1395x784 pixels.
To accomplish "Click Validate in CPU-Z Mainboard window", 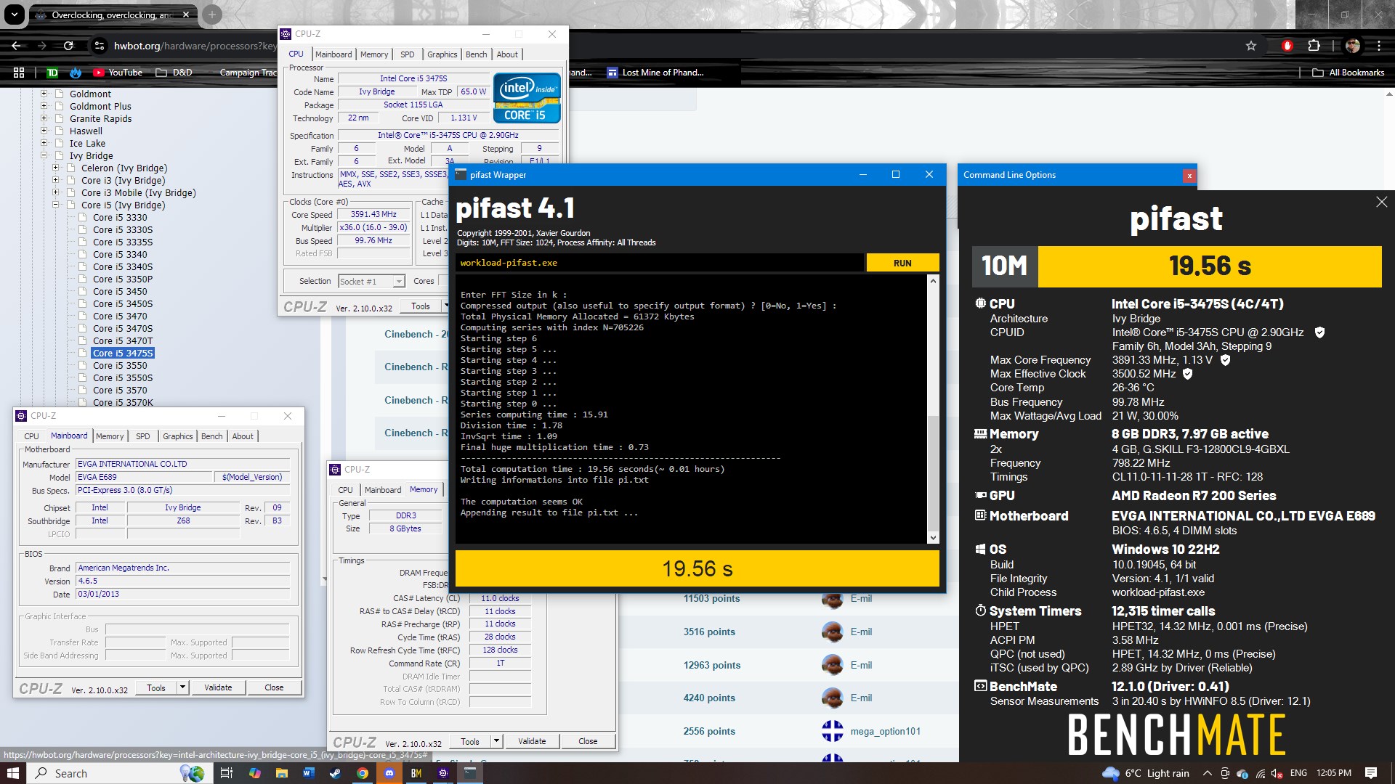I will click(218, 687).
